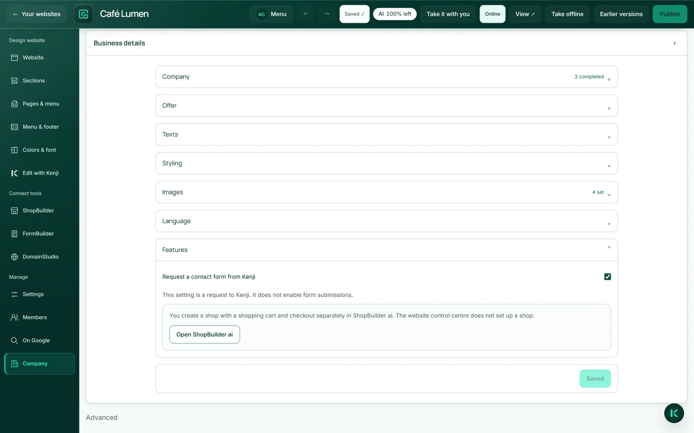Click the site logo icon beside Café Lumen
Screen dimensions: 694x433
coord(83,14)
